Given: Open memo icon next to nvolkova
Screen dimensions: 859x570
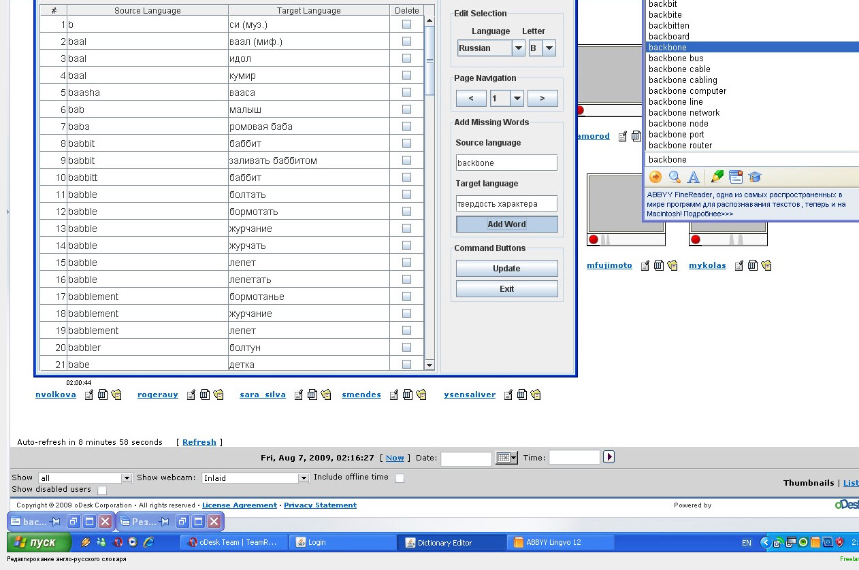Looking at the screenshot, I should click(89, 395).
